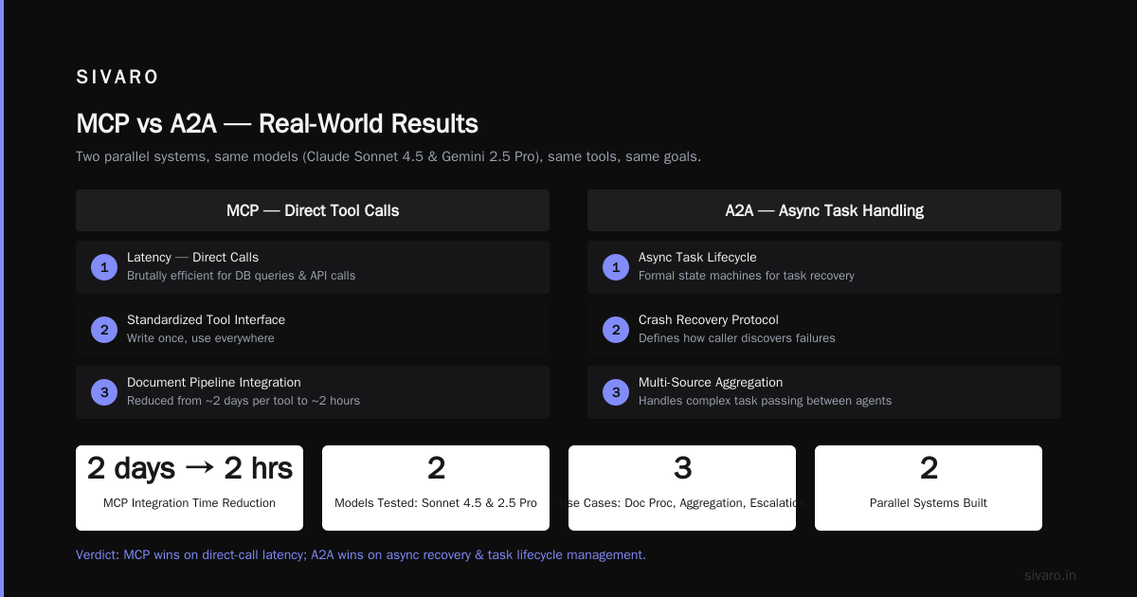The height and width of the screenshot is (597, 1137).
Task: Click number badge 3 beside Multi-Source Aggregation
Action: pyautogui.click(x=616, y=392)
